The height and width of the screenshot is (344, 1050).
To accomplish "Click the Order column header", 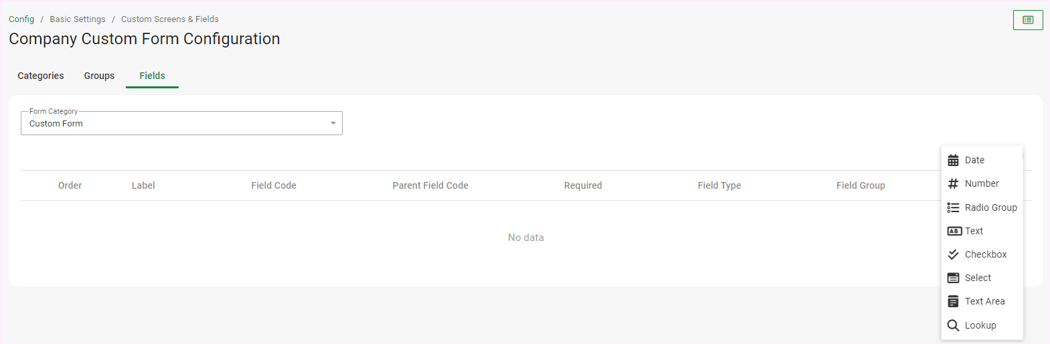I will (70, 185).
